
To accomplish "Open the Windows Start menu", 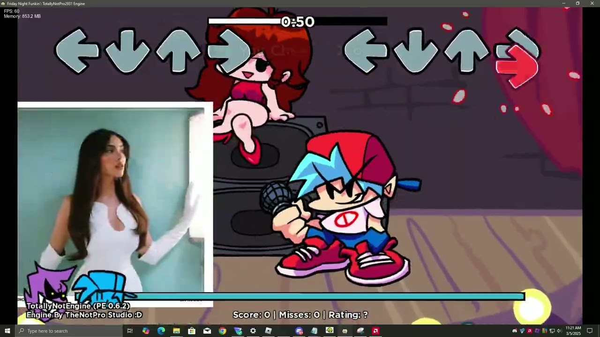I will click(x=7, y=331).
